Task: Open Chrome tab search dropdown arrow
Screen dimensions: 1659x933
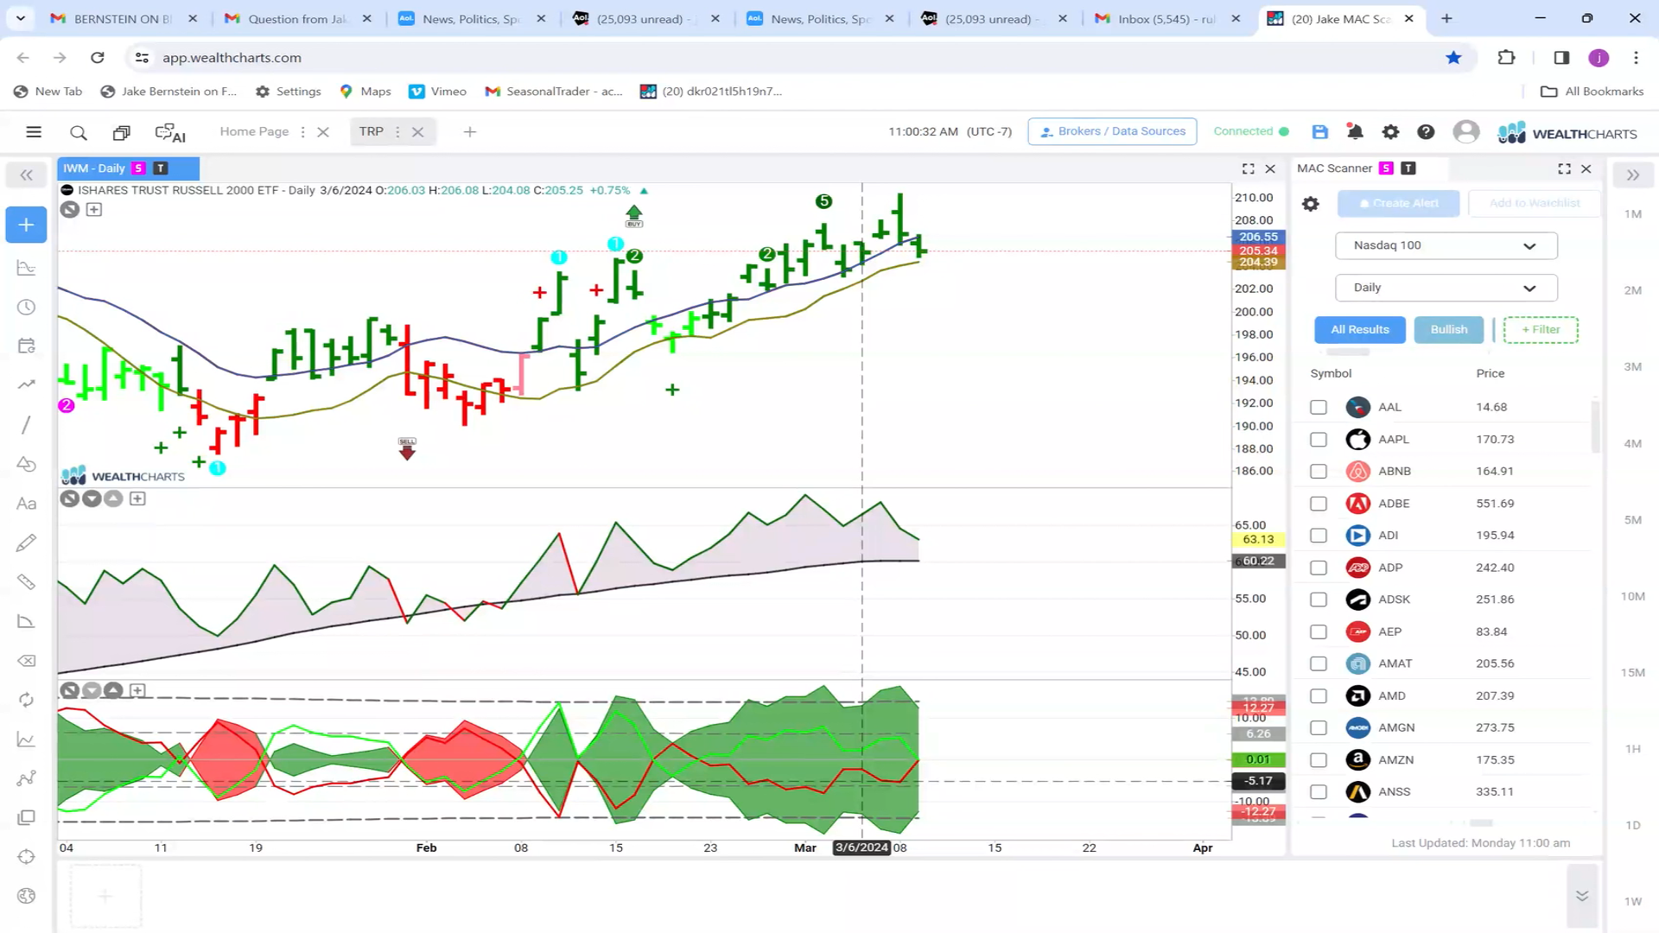Action: click(x=21, y=18)
